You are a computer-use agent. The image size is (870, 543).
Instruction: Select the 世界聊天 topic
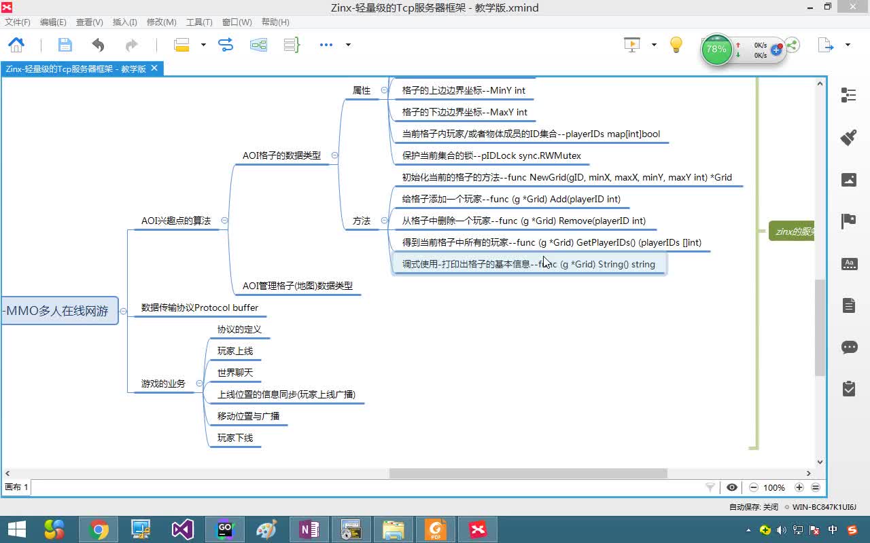coord(235,373)
